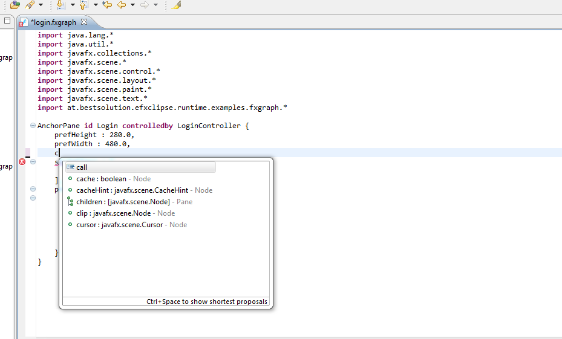Click 'LoginController' in the AnchorPane line
The height and width of the screenshot is (339, 562).
(x=209, y=126)
